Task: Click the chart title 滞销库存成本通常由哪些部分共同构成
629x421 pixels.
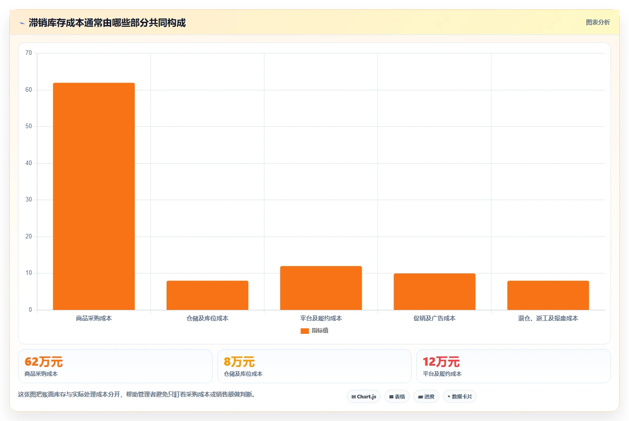Action: [x=107, y=23]
